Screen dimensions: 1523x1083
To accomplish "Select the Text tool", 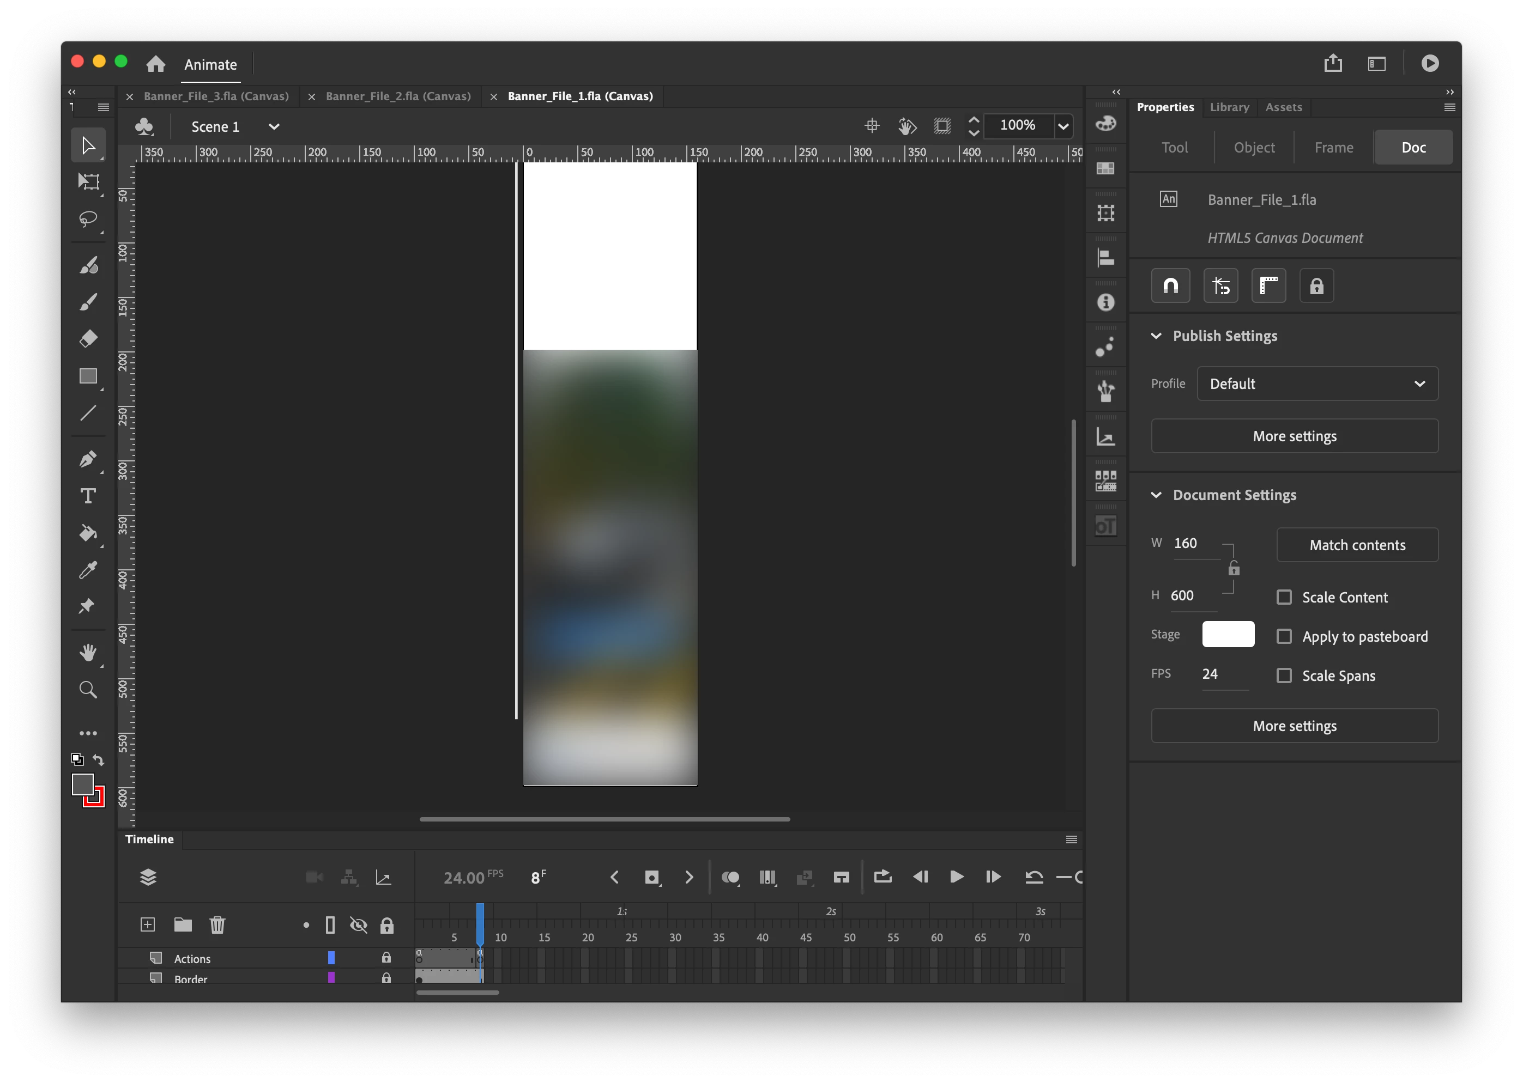I will pyautogui.click(x=88, y=496).
